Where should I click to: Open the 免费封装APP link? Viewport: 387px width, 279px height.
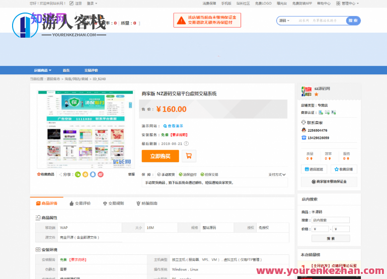(x=302, y=3)
